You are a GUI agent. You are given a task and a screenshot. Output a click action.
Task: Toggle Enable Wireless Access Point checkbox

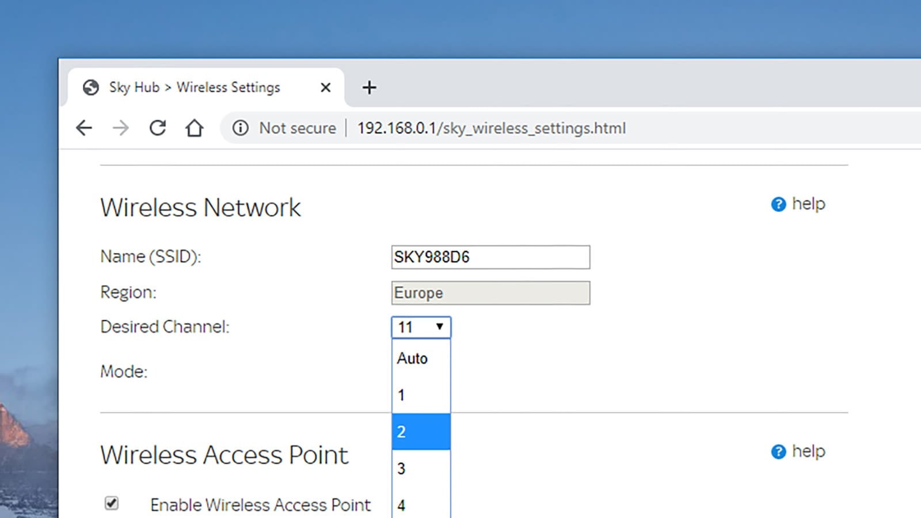coord(112,504)
